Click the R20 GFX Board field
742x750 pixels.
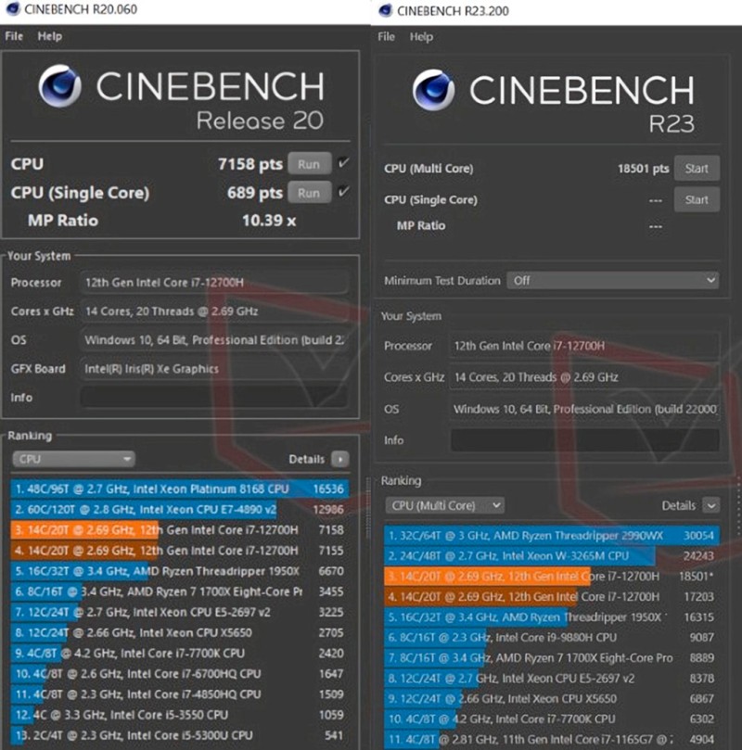tap(214, 369)
